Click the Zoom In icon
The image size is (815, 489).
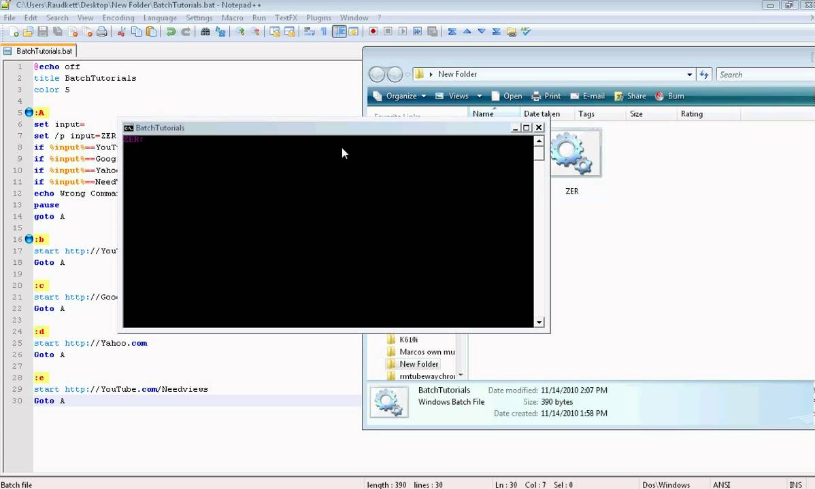pos(239,32)
